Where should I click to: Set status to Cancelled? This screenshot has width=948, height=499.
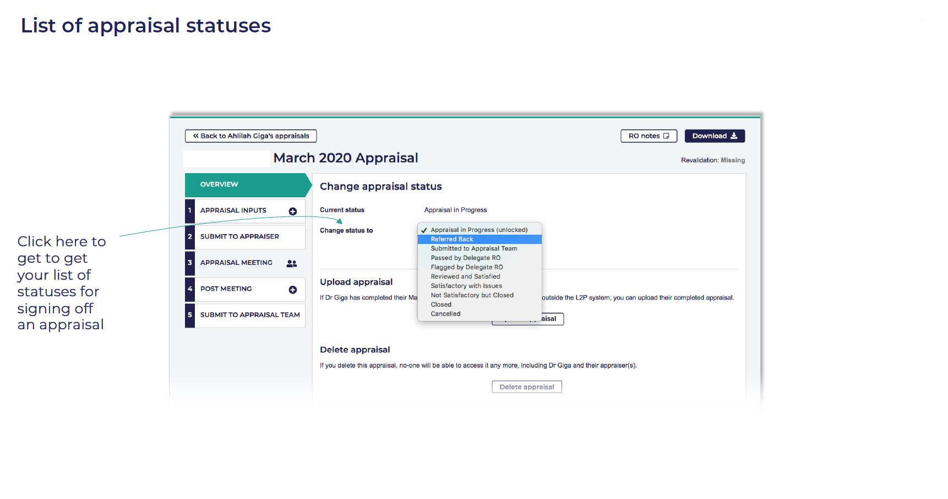(445, 314)
